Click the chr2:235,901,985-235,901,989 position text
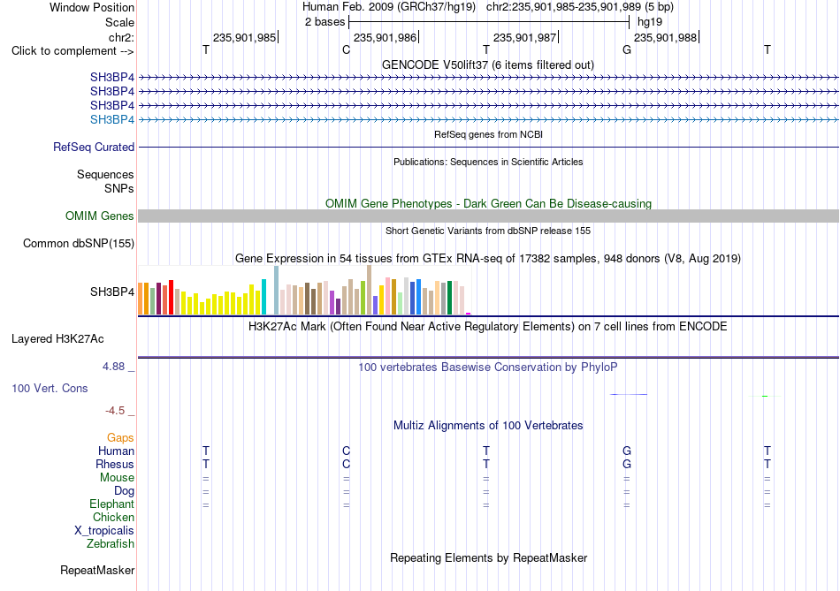This screenshot has width=840, height=591. (x=580, y=7)
